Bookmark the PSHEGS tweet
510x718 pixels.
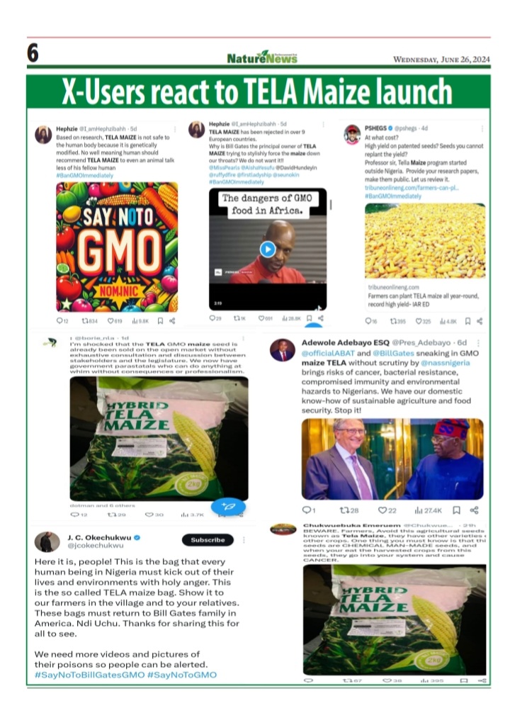(468, 322)
